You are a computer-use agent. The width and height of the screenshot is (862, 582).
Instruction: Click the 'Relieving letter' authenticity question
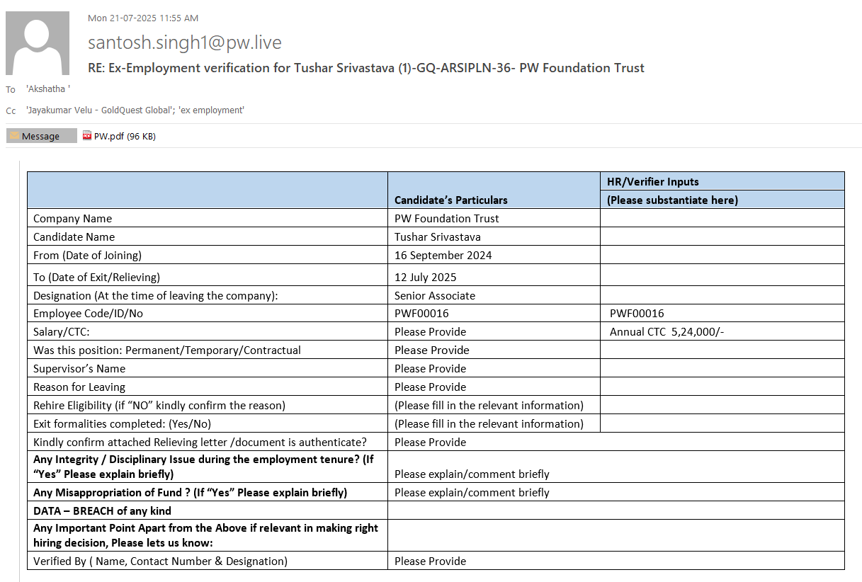(200, 442)
